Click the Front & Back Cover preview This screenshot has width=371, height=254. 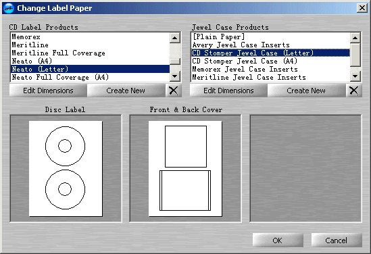[185, 169]
